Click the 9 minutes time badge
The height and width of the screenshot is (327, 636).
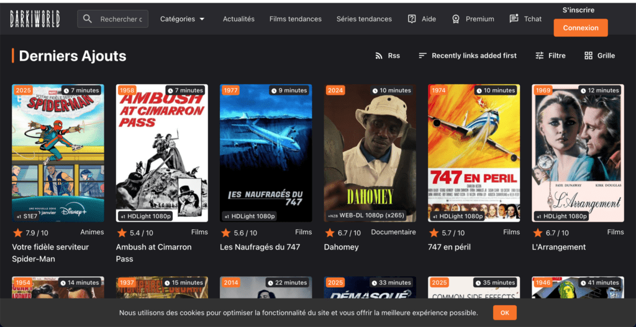(x=289, y=90)
